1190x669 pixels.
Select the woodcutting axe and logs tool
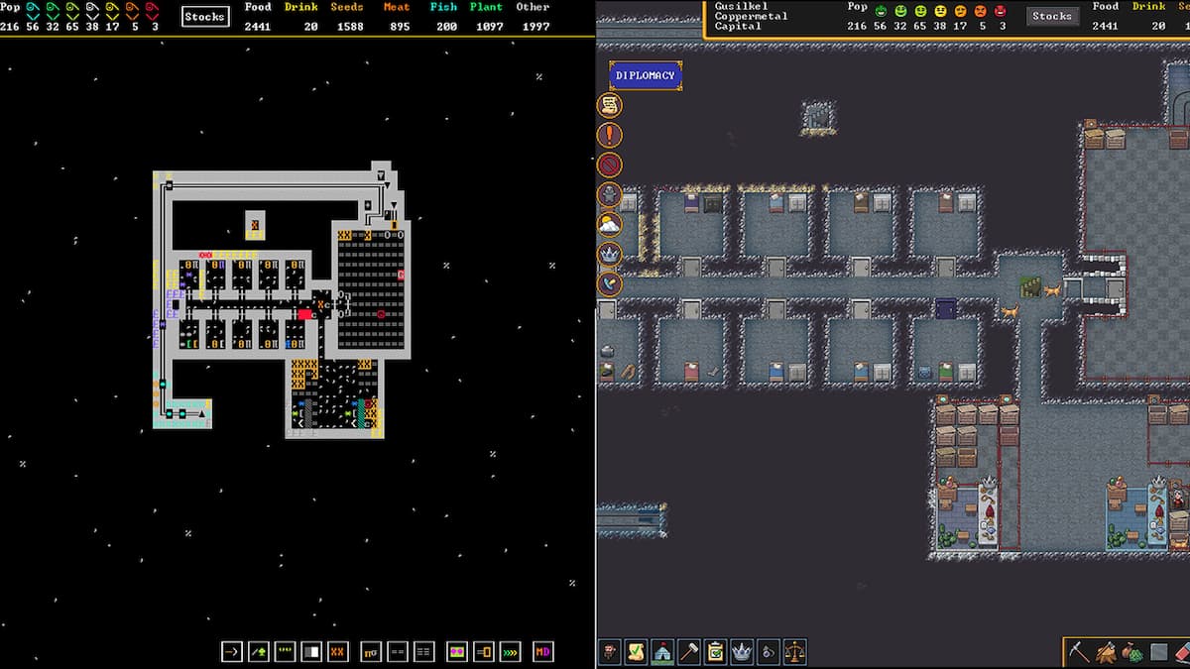click(x=1106, y=652)
